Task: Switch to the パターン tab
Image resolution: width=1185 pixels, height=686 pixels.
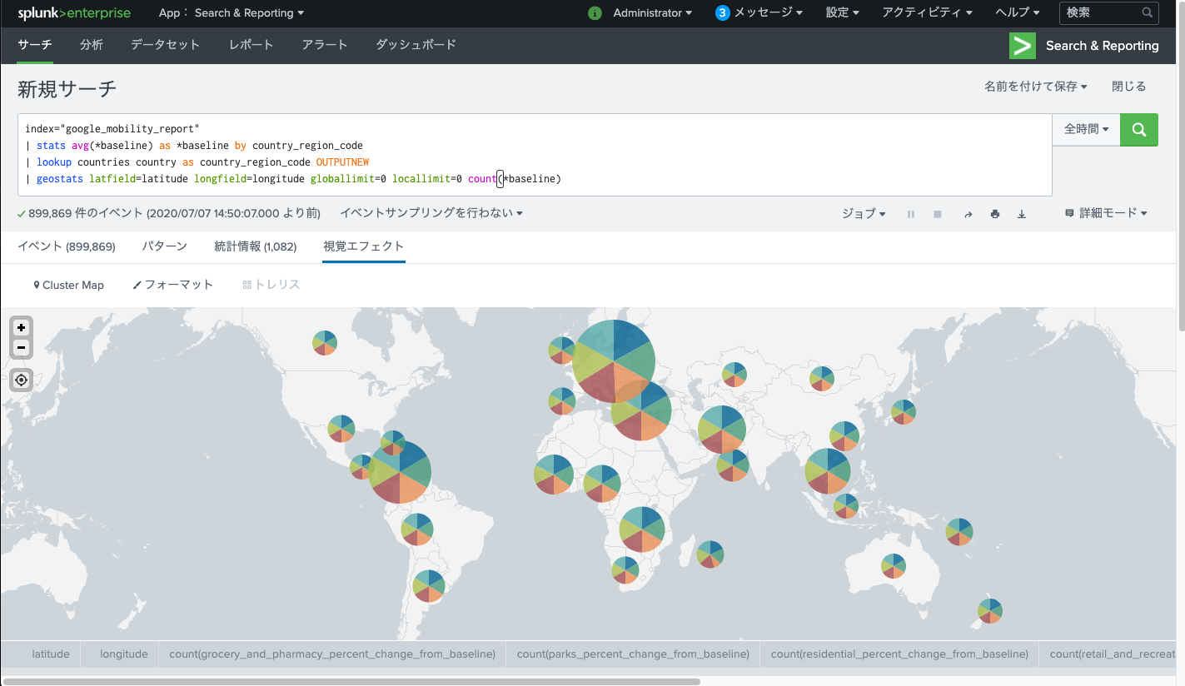Action: coord(164,246)
